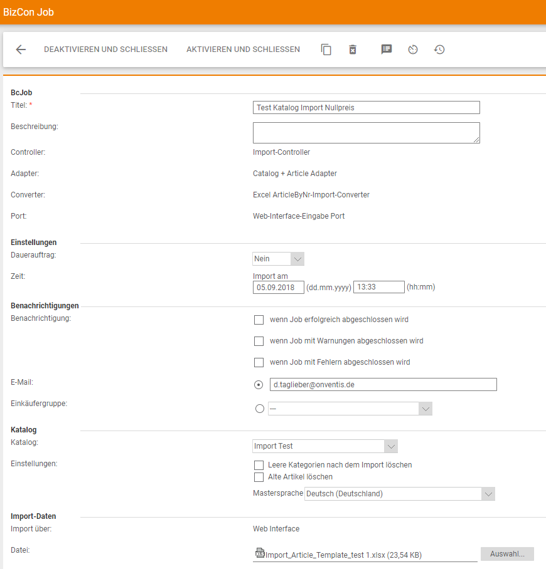Check 'wenn Job mit Fehlern abgeschlossen wird'
The height and width of the screenshot is (569, 546).
tap(259, 362)
